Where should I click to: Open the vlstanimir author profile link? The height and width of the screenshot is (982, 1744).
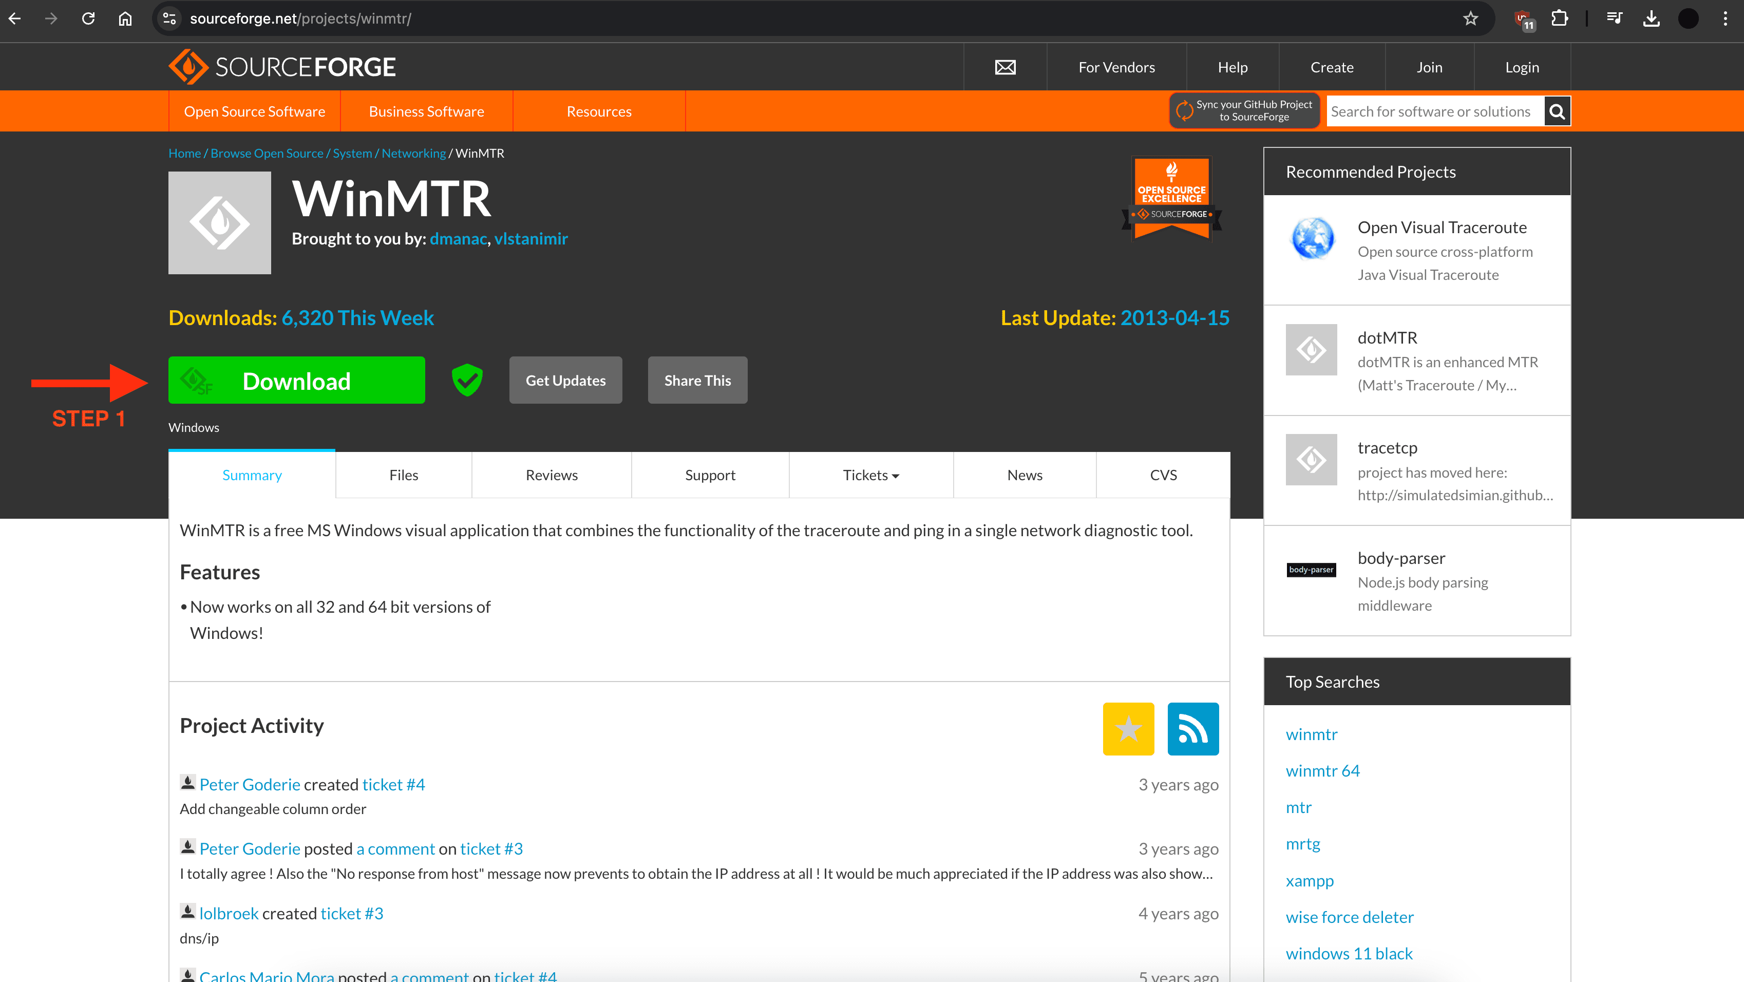[531, 238]
